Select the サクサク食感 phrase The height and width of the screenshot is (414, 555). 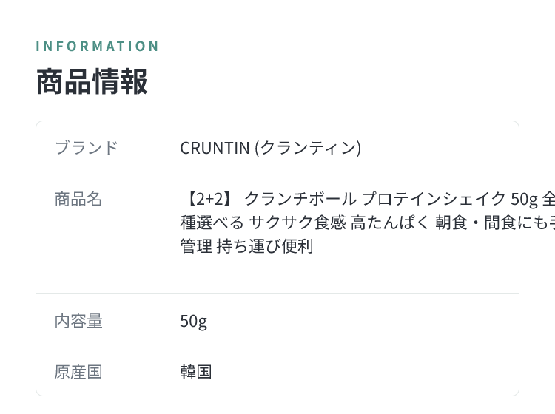click(x=297, y=223)
